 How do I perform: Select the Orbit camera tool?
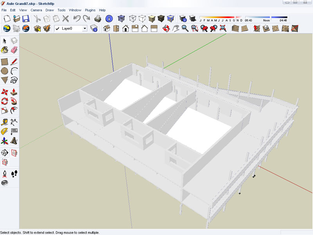(166, 28)
